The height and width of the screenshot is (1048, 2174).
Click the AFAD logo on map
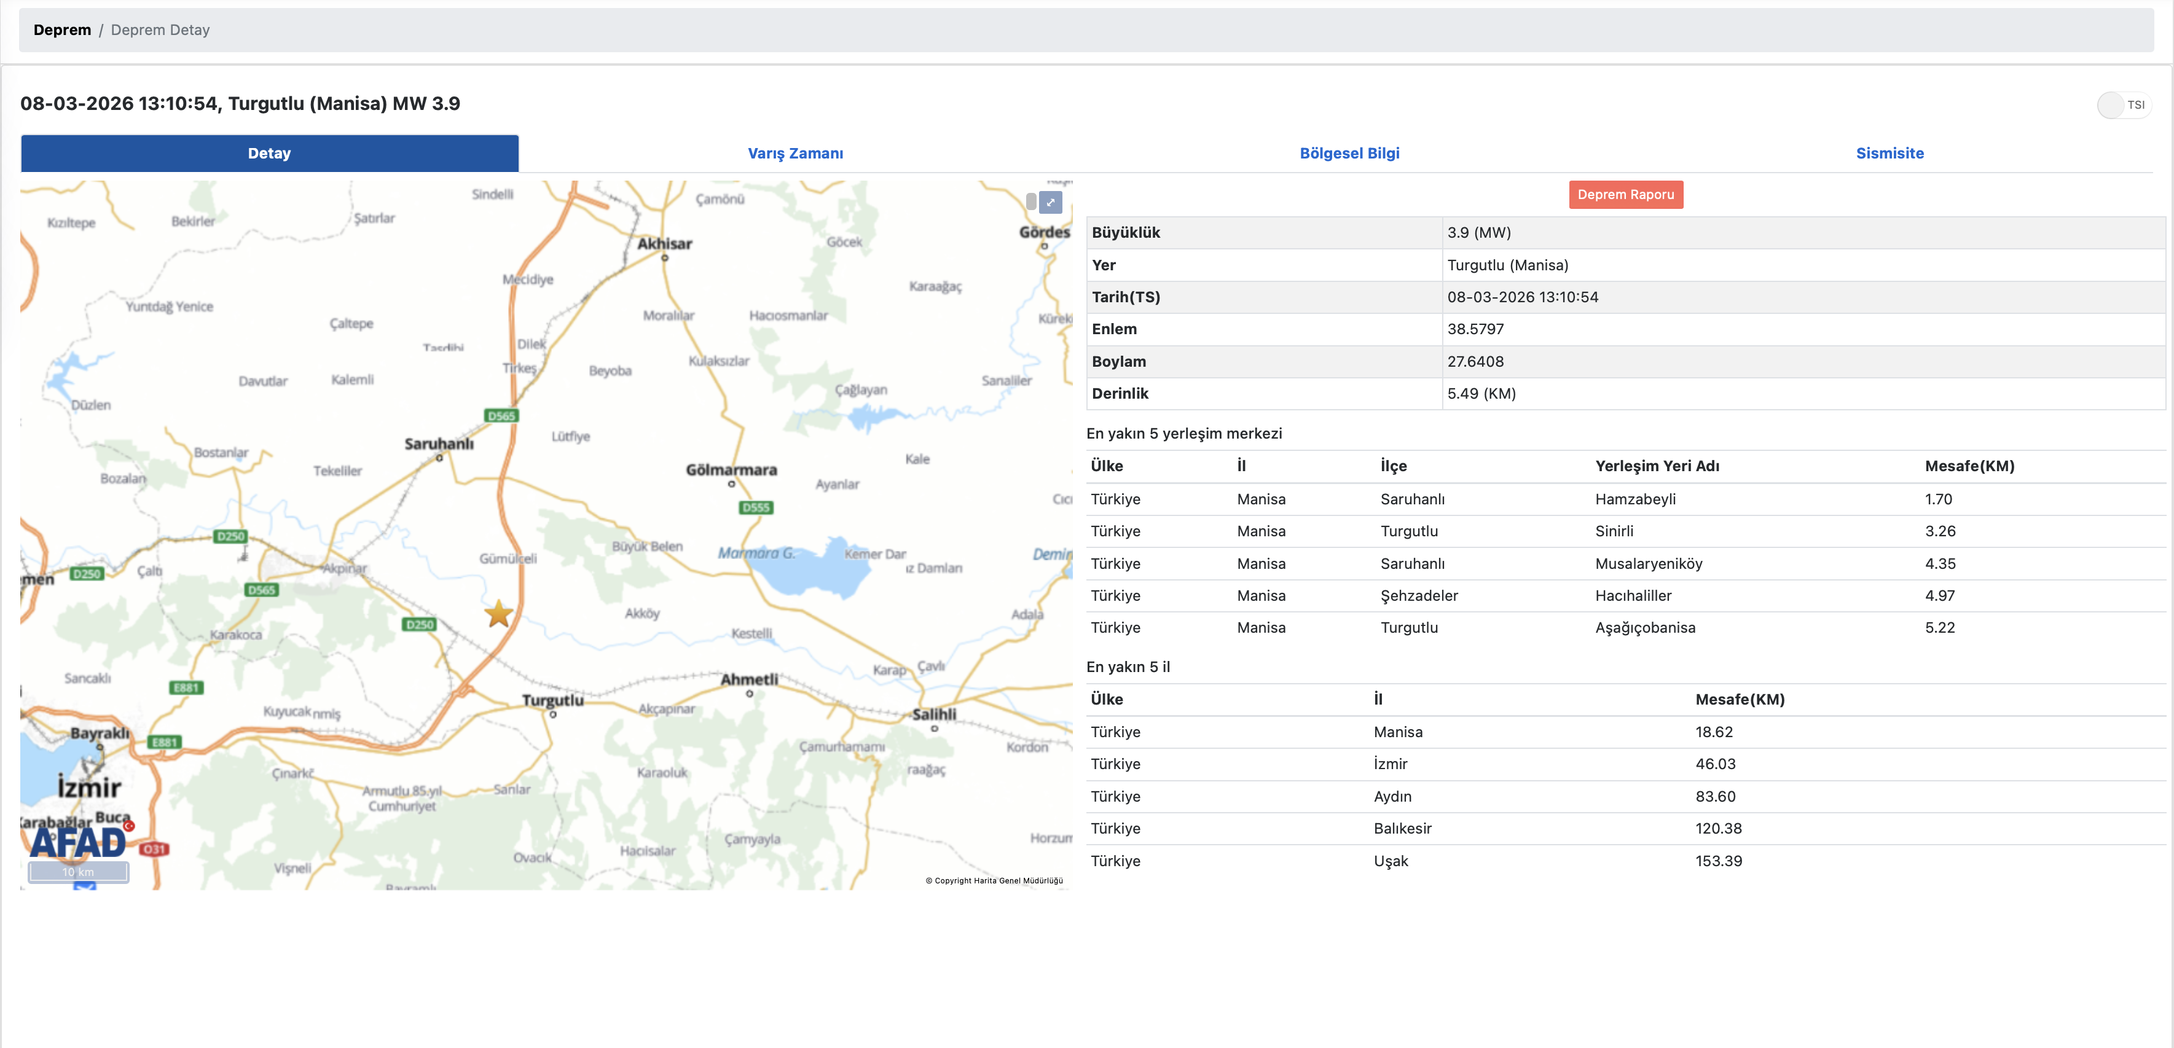pos(79,841)
